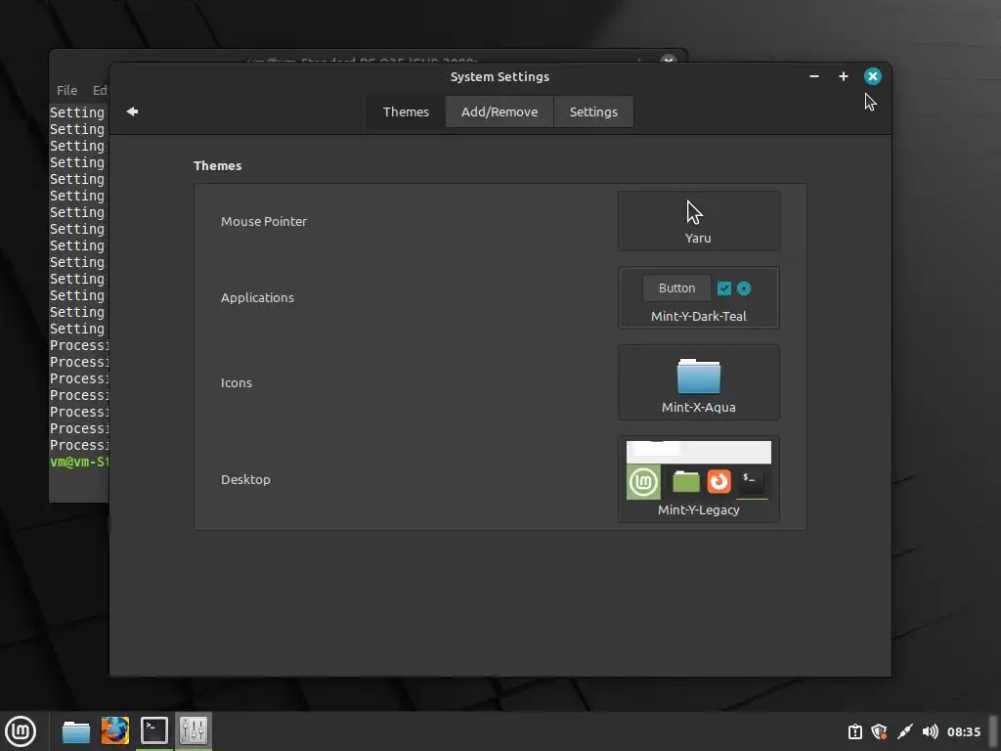Choose the Yaru mouse pointer theme button
The image size is (1001, 751).
click(x=698, y=221)
